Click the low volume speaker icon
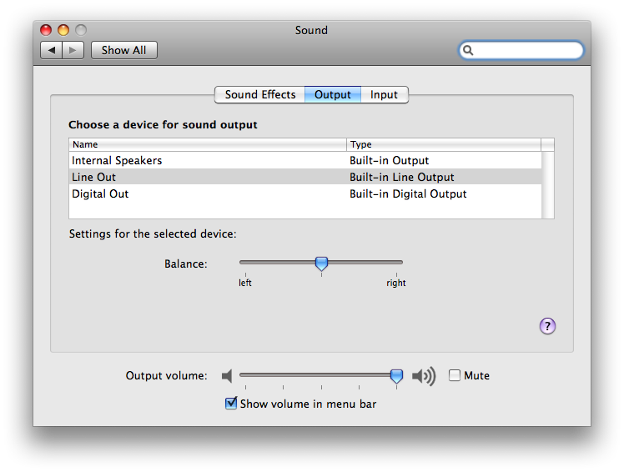624x472 pixels. [x=227, y=376]
